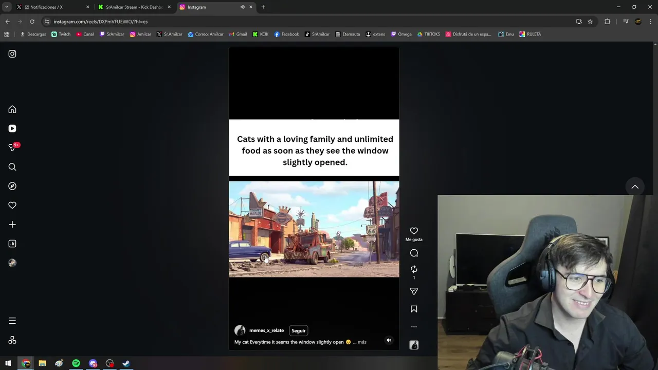Open File Explorer from taskbar

click(42, 363)
